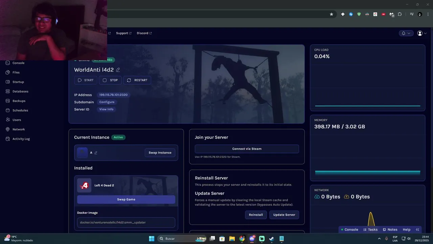Show hidden system tray icons
The height and width of the screenshot is (244, 433).
click(379, 239)
